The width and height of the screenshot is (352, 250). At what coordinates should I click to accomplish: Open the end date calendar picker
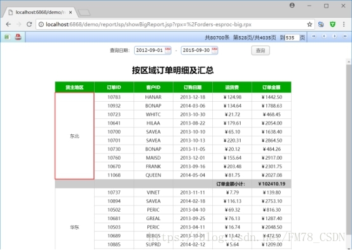pyautogui.click(x=215, y=50)
